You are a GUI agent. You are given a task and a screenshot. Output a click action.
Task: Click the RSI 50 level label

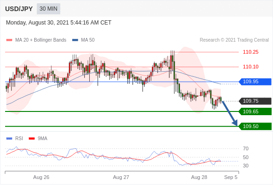[x=246, y=157]
